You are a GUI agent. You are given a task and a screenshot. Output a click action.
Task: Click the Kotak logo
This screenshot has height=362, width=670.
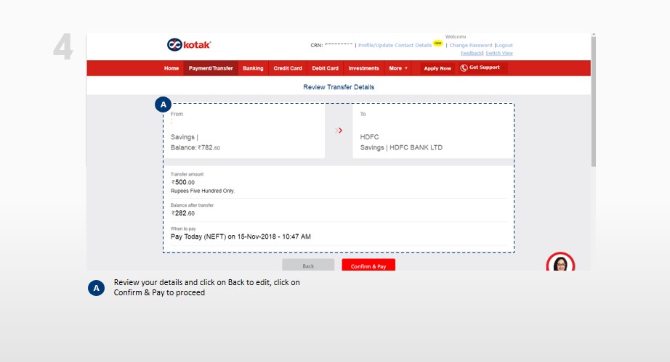pyautogui.click(x=189, y=45)
